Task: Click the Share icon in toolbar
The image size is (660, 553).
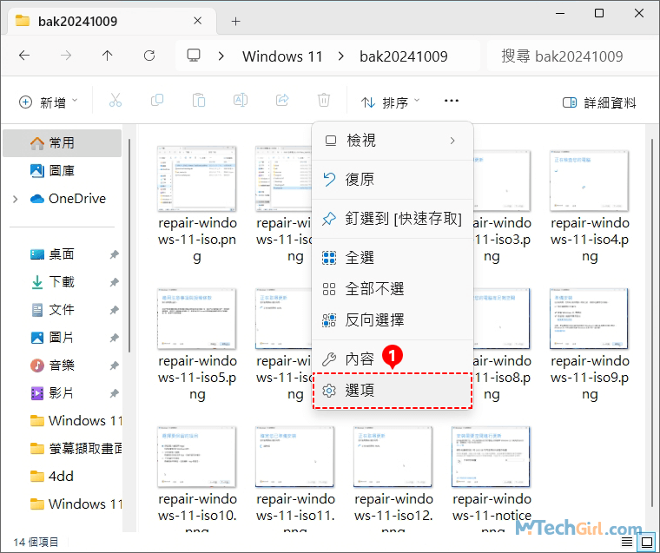Action: coord(282,102)
